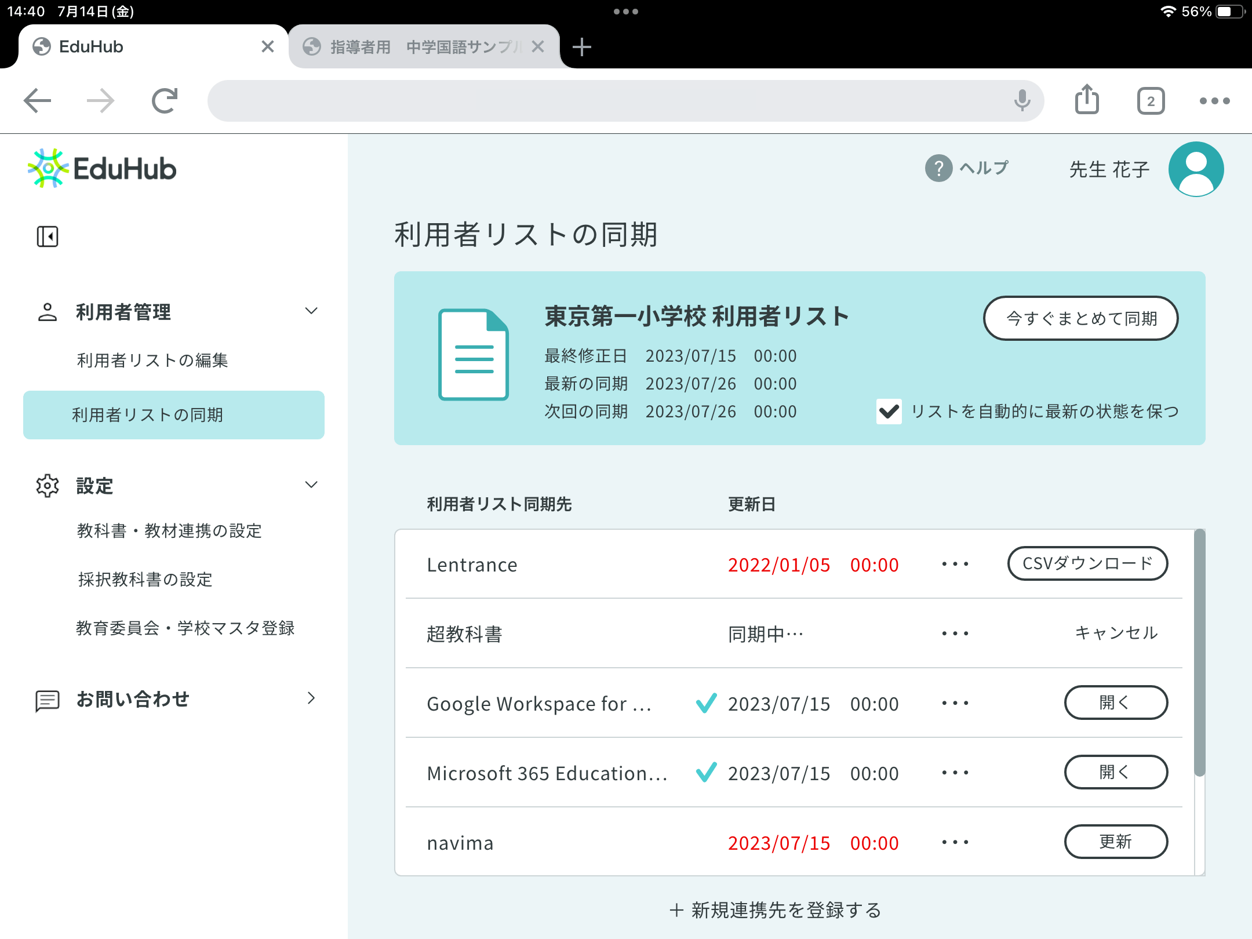Image resolution: width=1252 pixels, height=939 pixels.
Task: Add a new browser tab
Action: pos(581,47)
